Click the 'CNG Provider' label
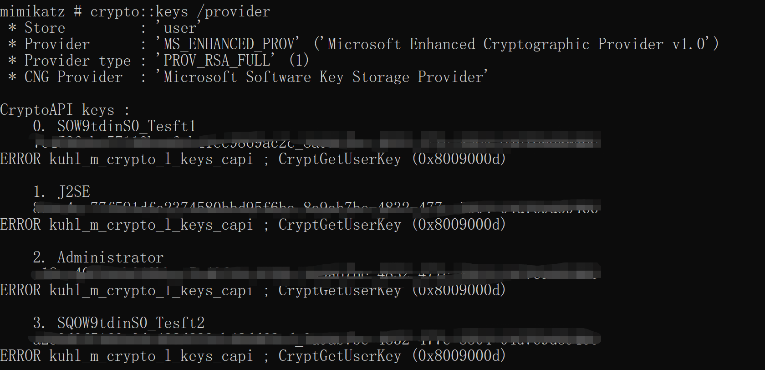The height and width of the screenshot is (370, 765). (73, 77)
